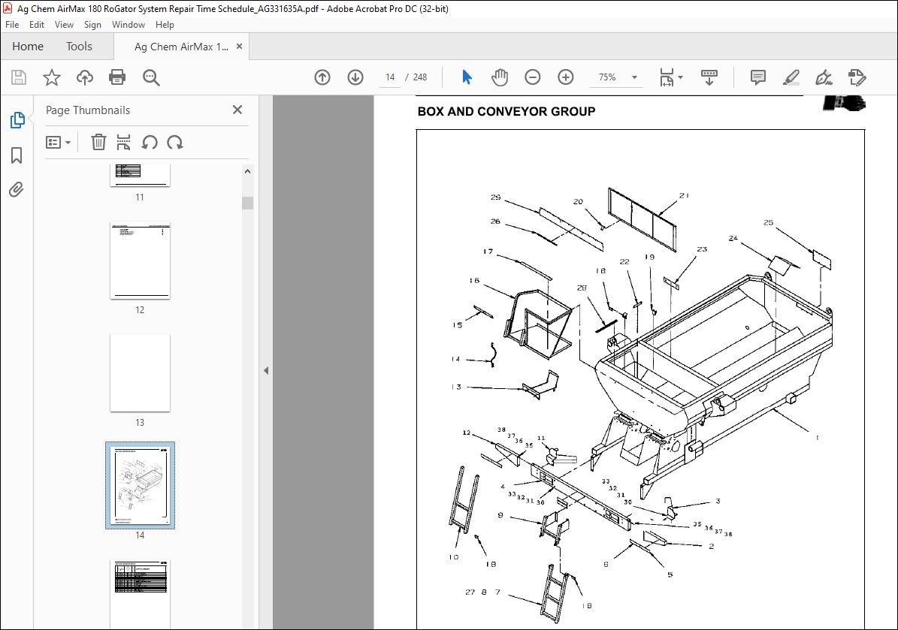Click the share/send file icon
Image resolution: width=898 pixels, height=630 pixels.
(x=857, y=77)
